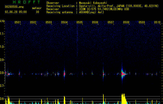The image size is (163, 104).
Task: Click the 0508 time marker
Action: coord(126,22)
